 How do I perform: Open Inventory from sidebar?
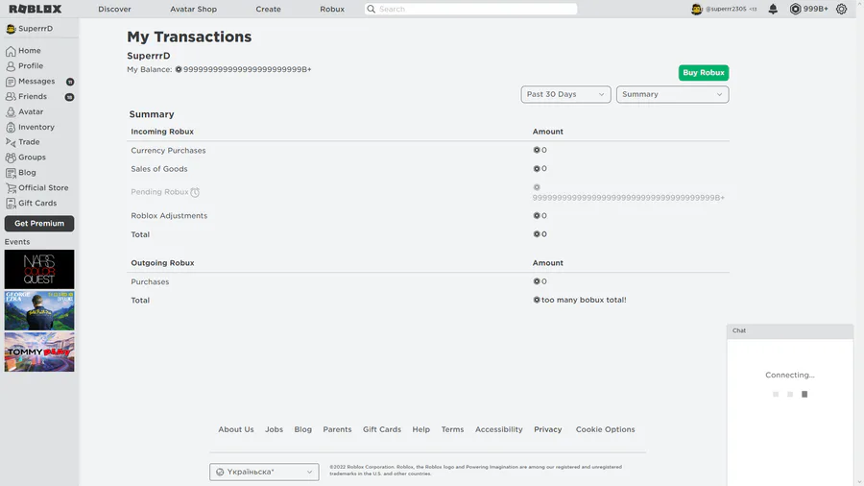tap(11, 127)
